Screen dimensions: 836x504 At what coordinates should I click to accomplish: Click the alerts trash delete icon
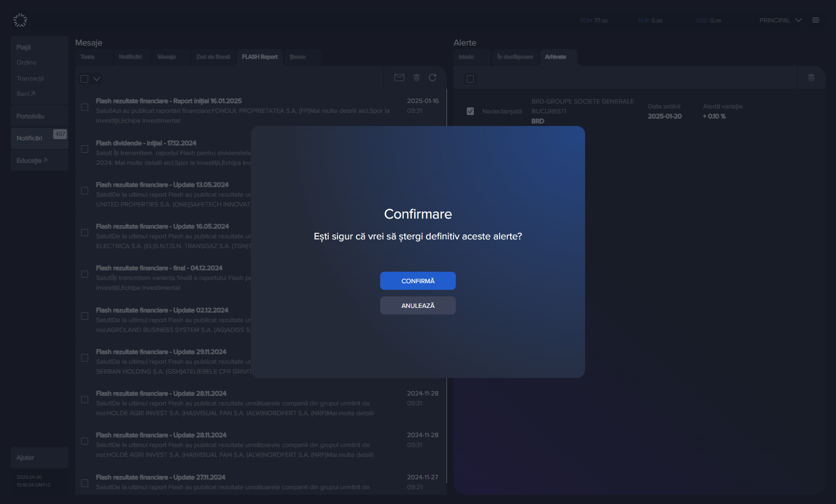tap(811, 78)
